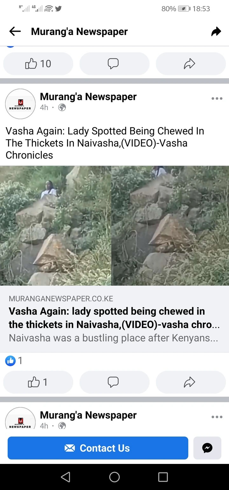Tap the share arrow in the header
Viewport: 229px width, 490px height.
coord(216,31)
